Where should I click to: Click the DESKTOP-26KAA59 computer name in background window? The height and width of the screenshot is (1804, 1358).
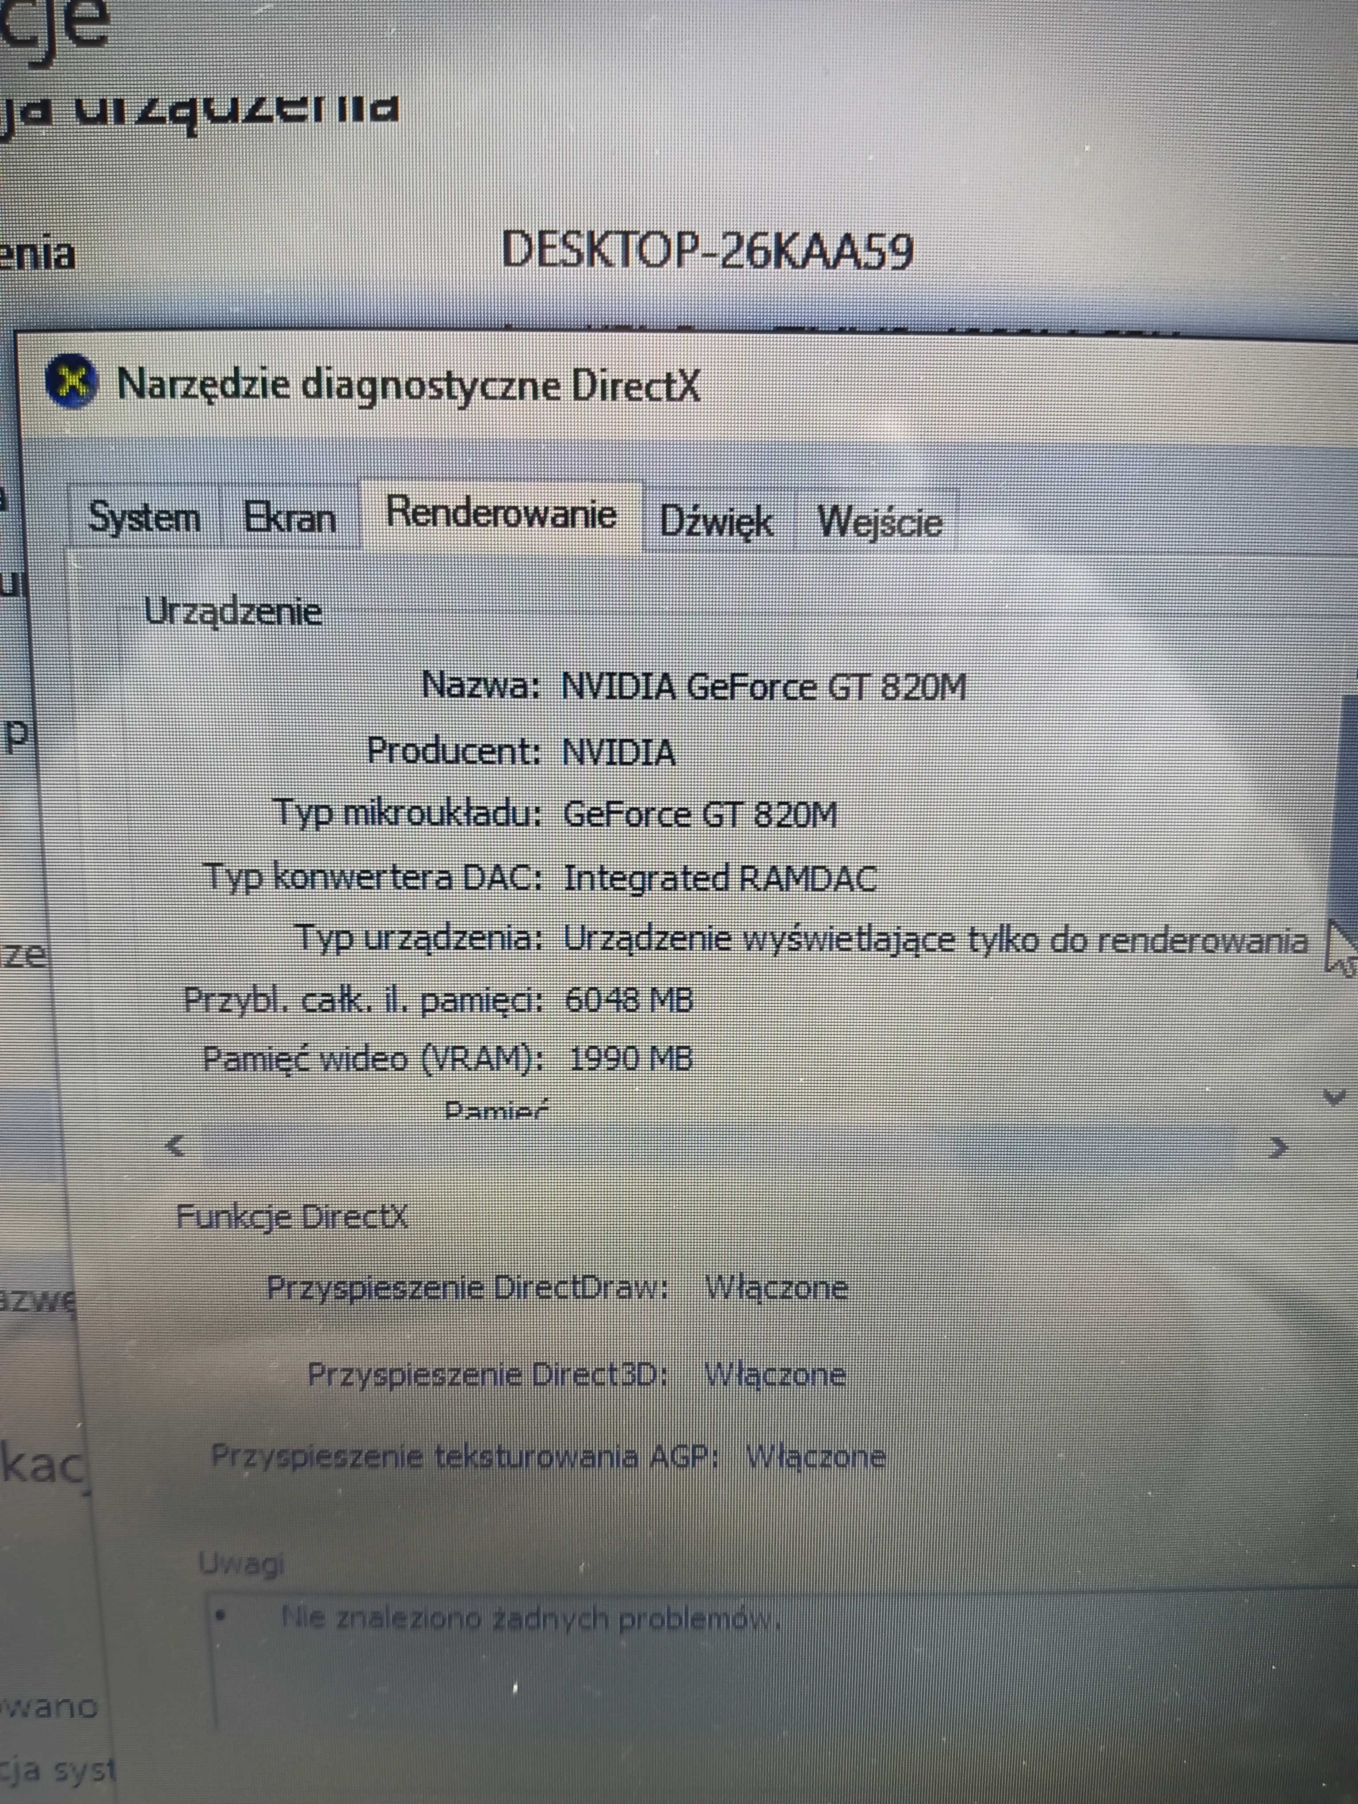point(708,249)
